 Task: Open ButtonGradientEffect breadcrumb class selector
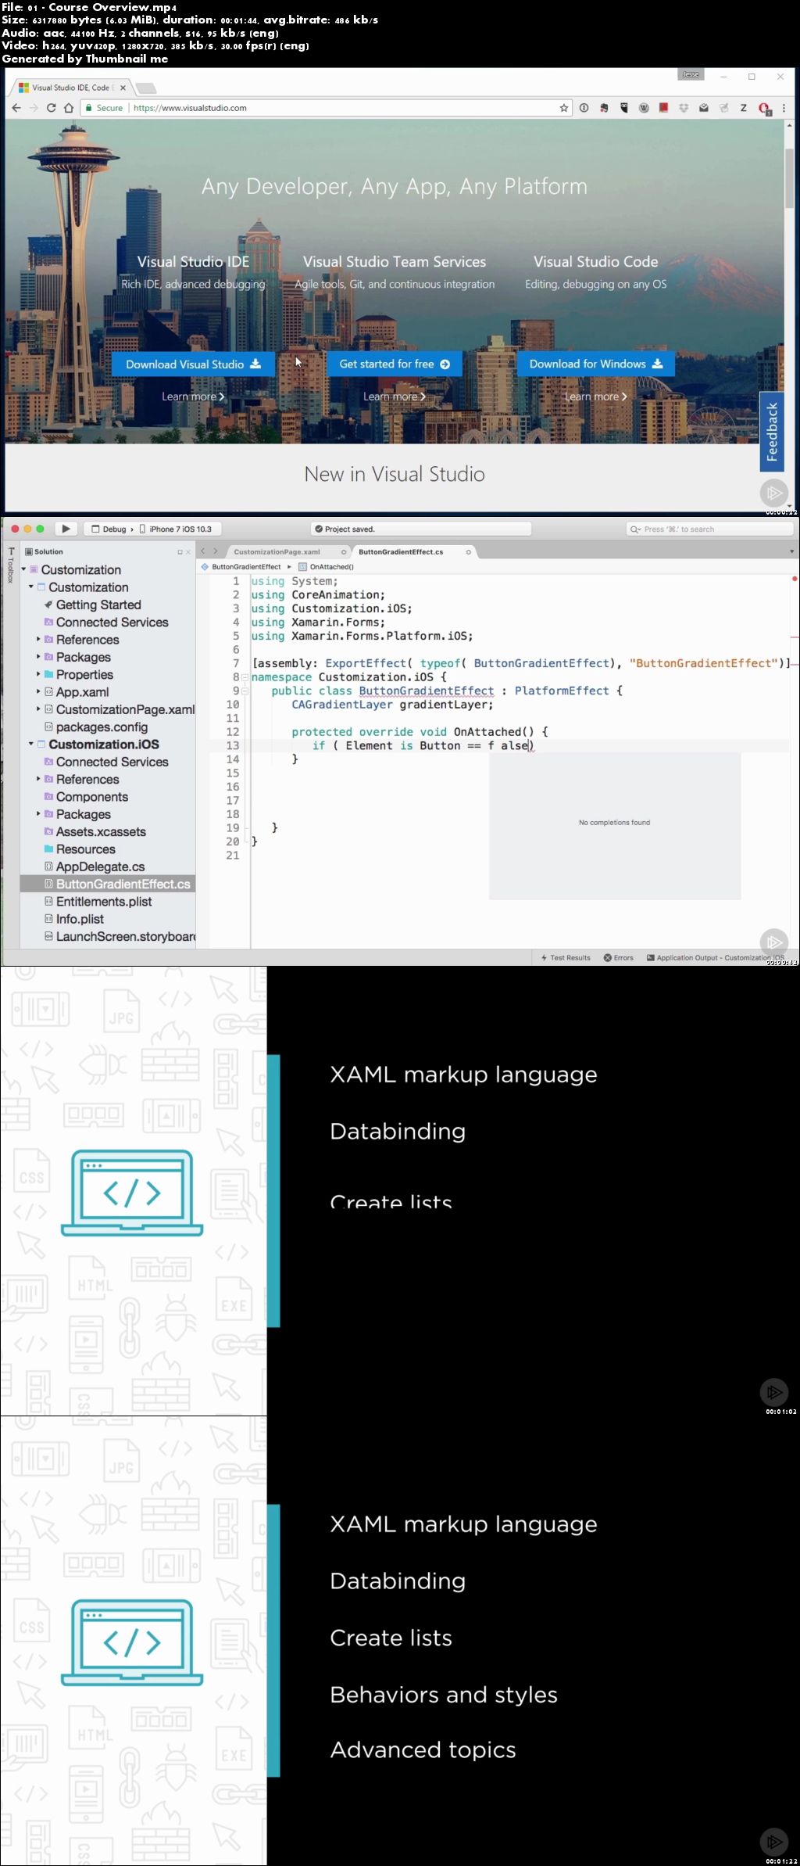click(241, 567)
